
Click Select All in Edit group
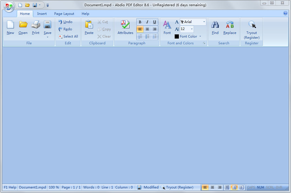coord(68,36)
